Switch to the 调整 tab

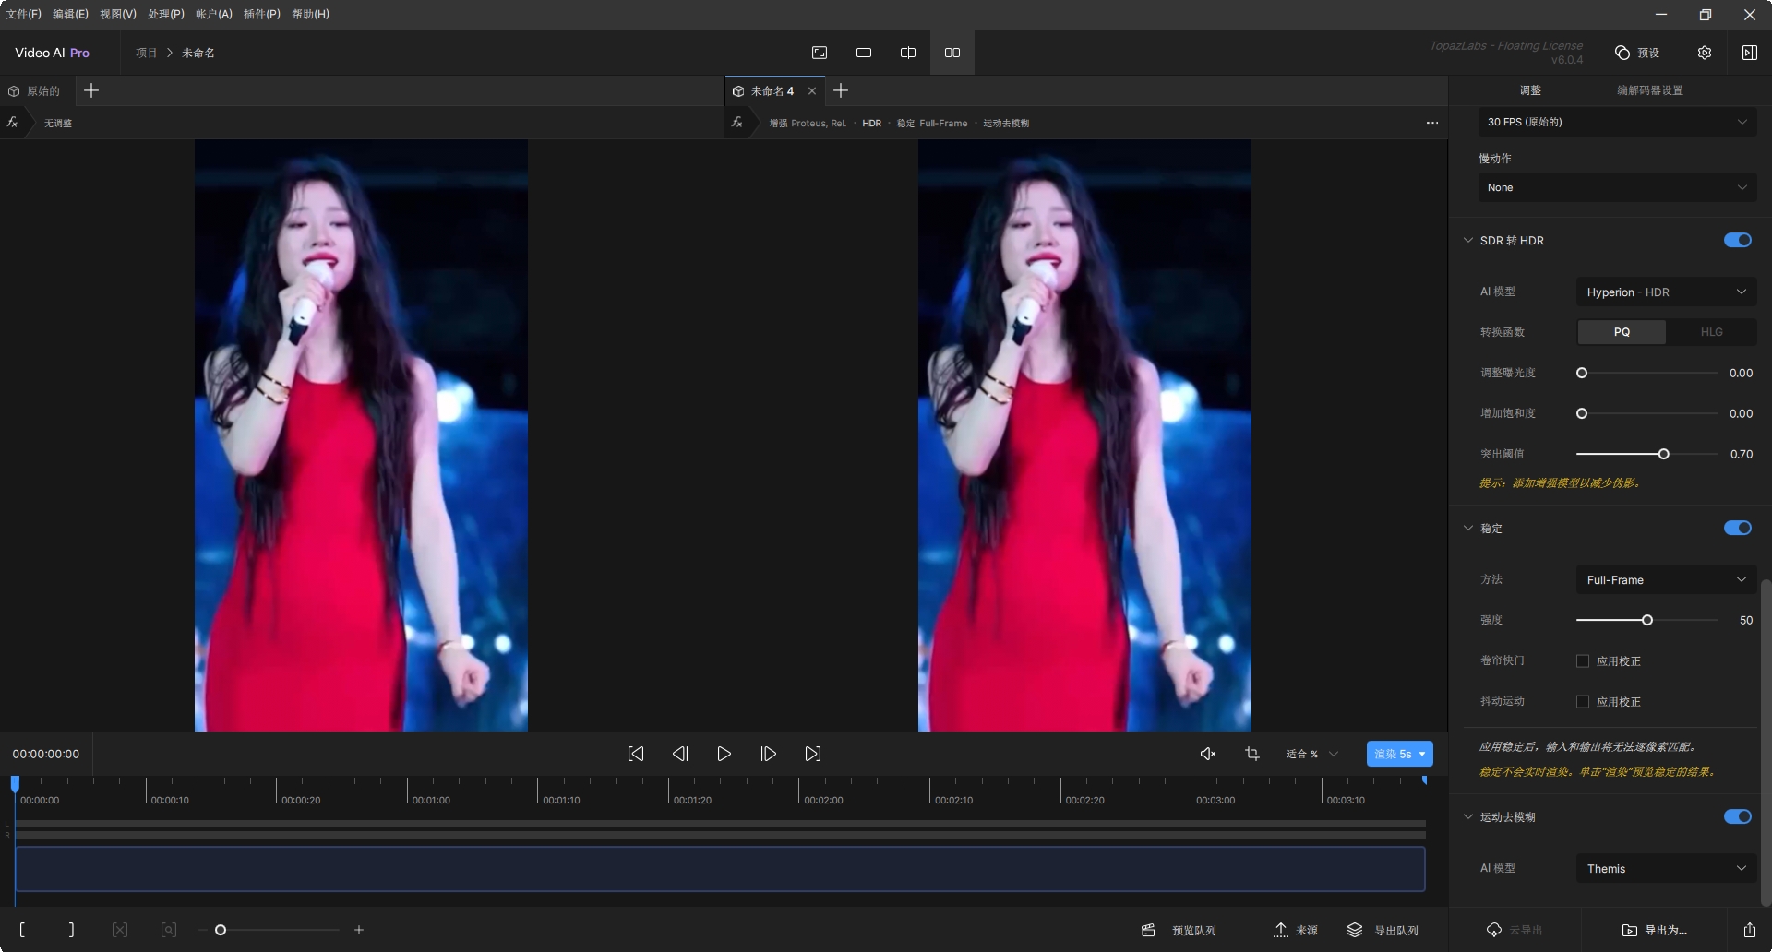1530,90
